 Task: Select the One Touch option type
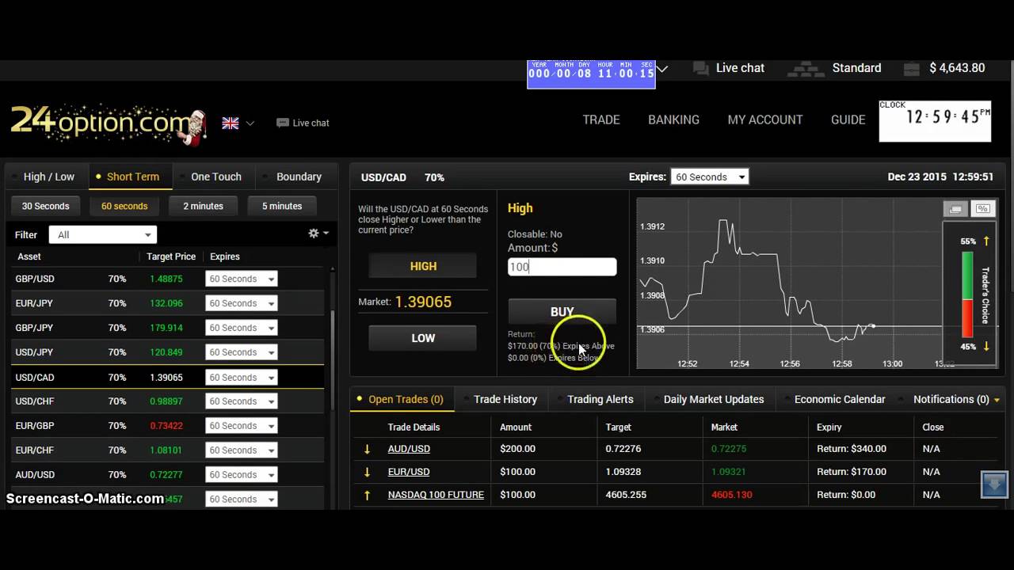click(215, 177)
